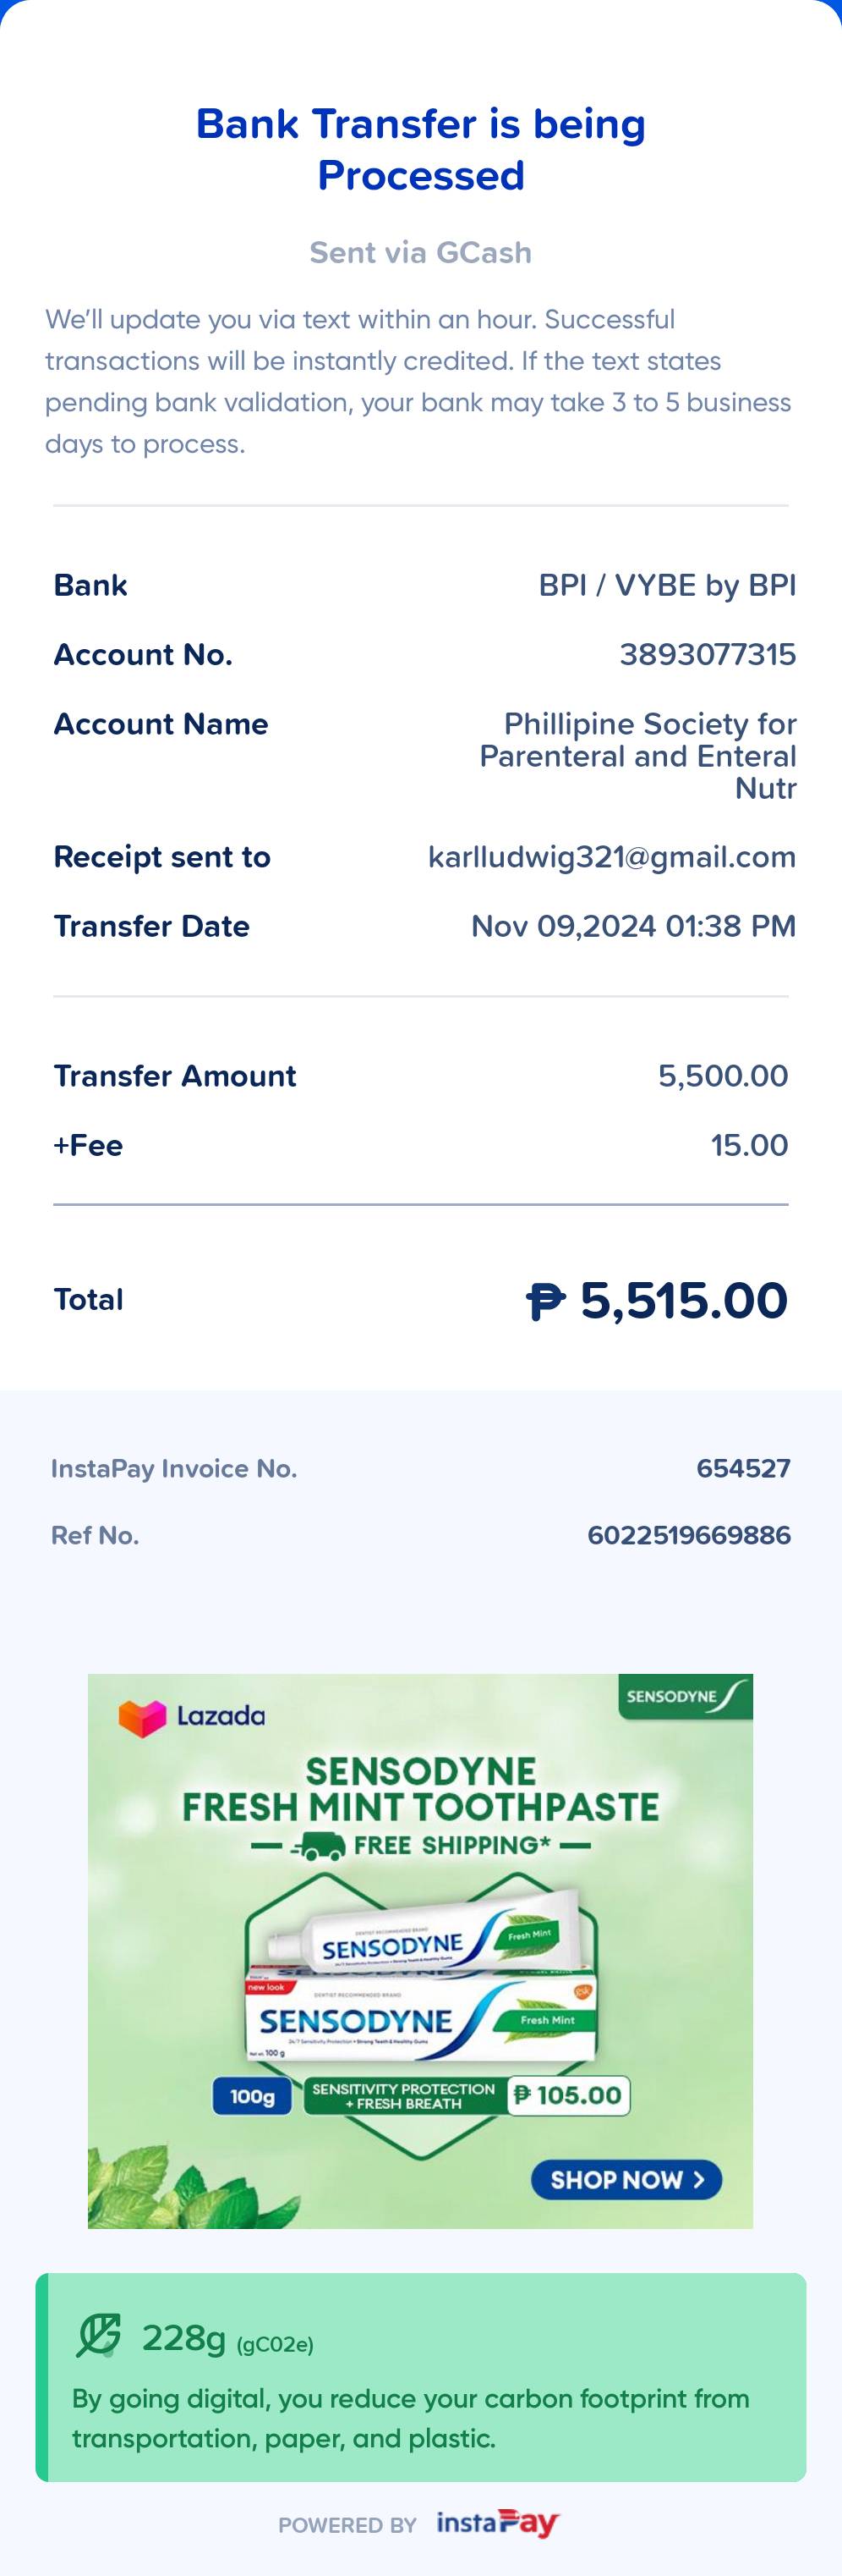
Task: Tap the Lazada heart logo icon
Action: click(141, 1718)
